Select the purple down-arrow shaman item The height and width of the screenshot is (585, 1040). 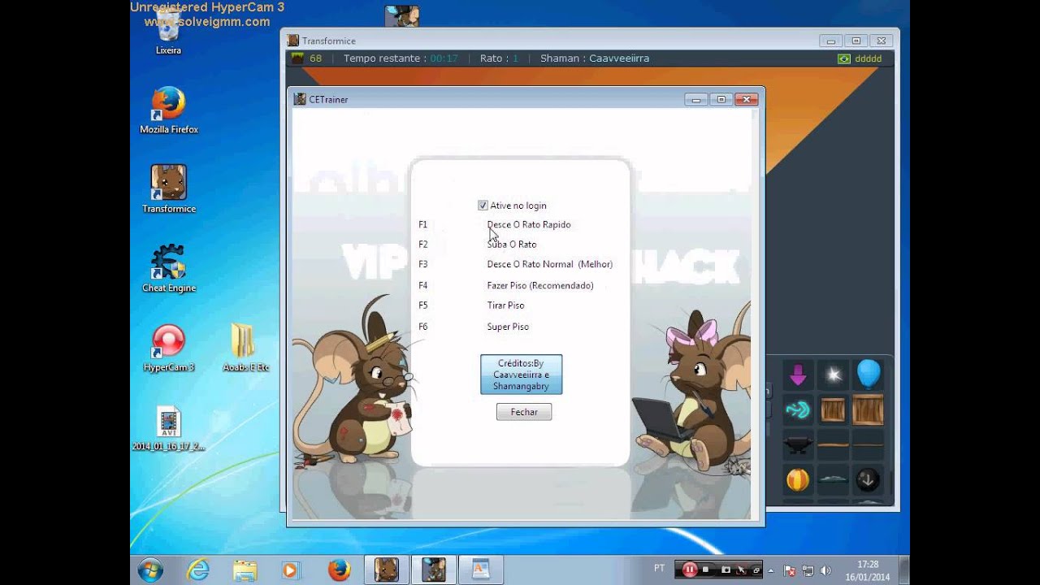[798, 375]
